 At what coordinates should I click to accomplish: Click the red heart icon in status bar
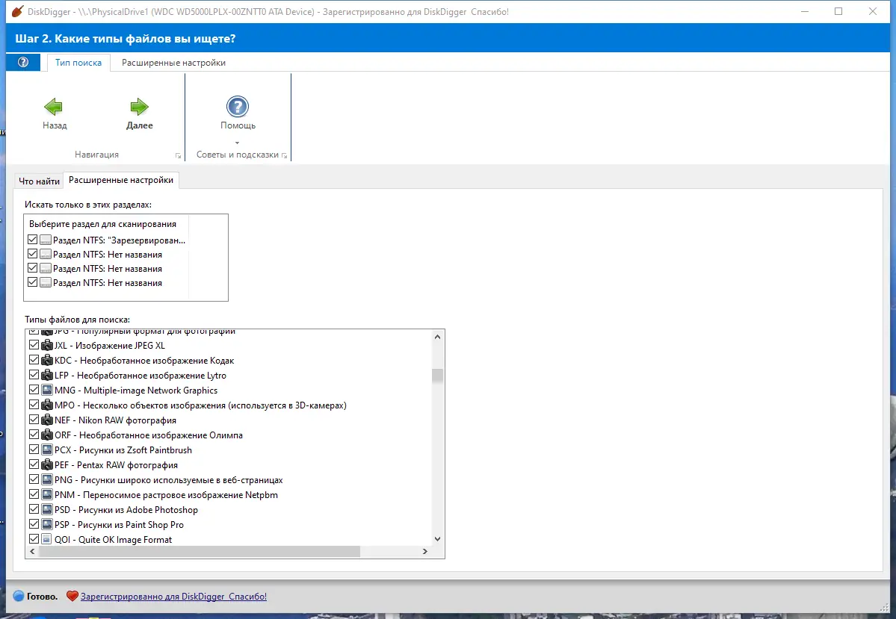(72, 596)
